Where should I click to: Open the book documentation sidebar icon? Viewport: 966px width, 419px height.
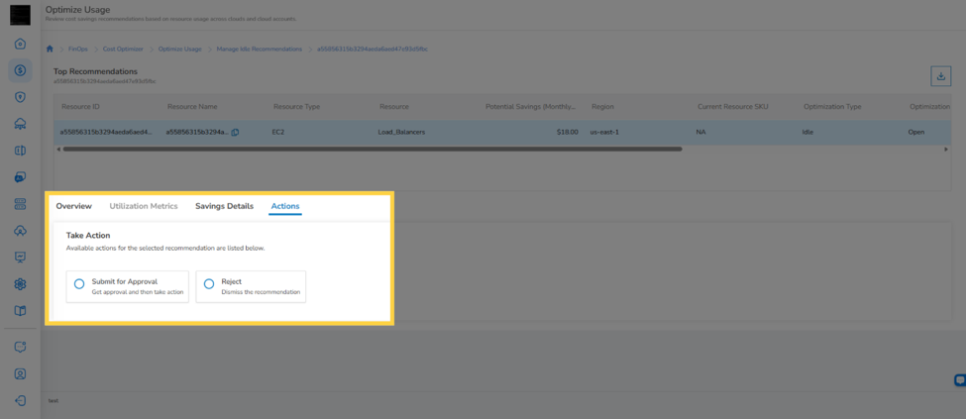click(x=21, y=311)
